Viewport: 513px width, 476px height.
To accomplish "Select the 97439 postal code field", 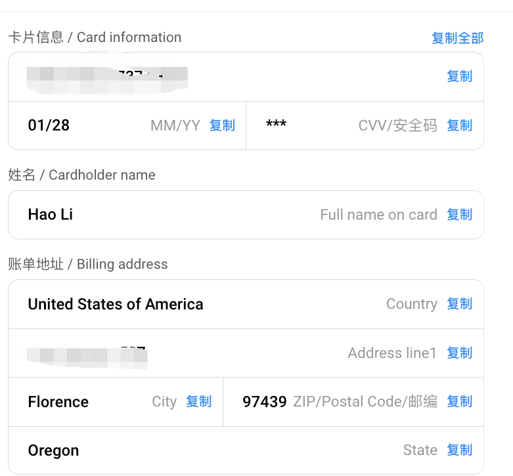I will [x=353, y=402].
